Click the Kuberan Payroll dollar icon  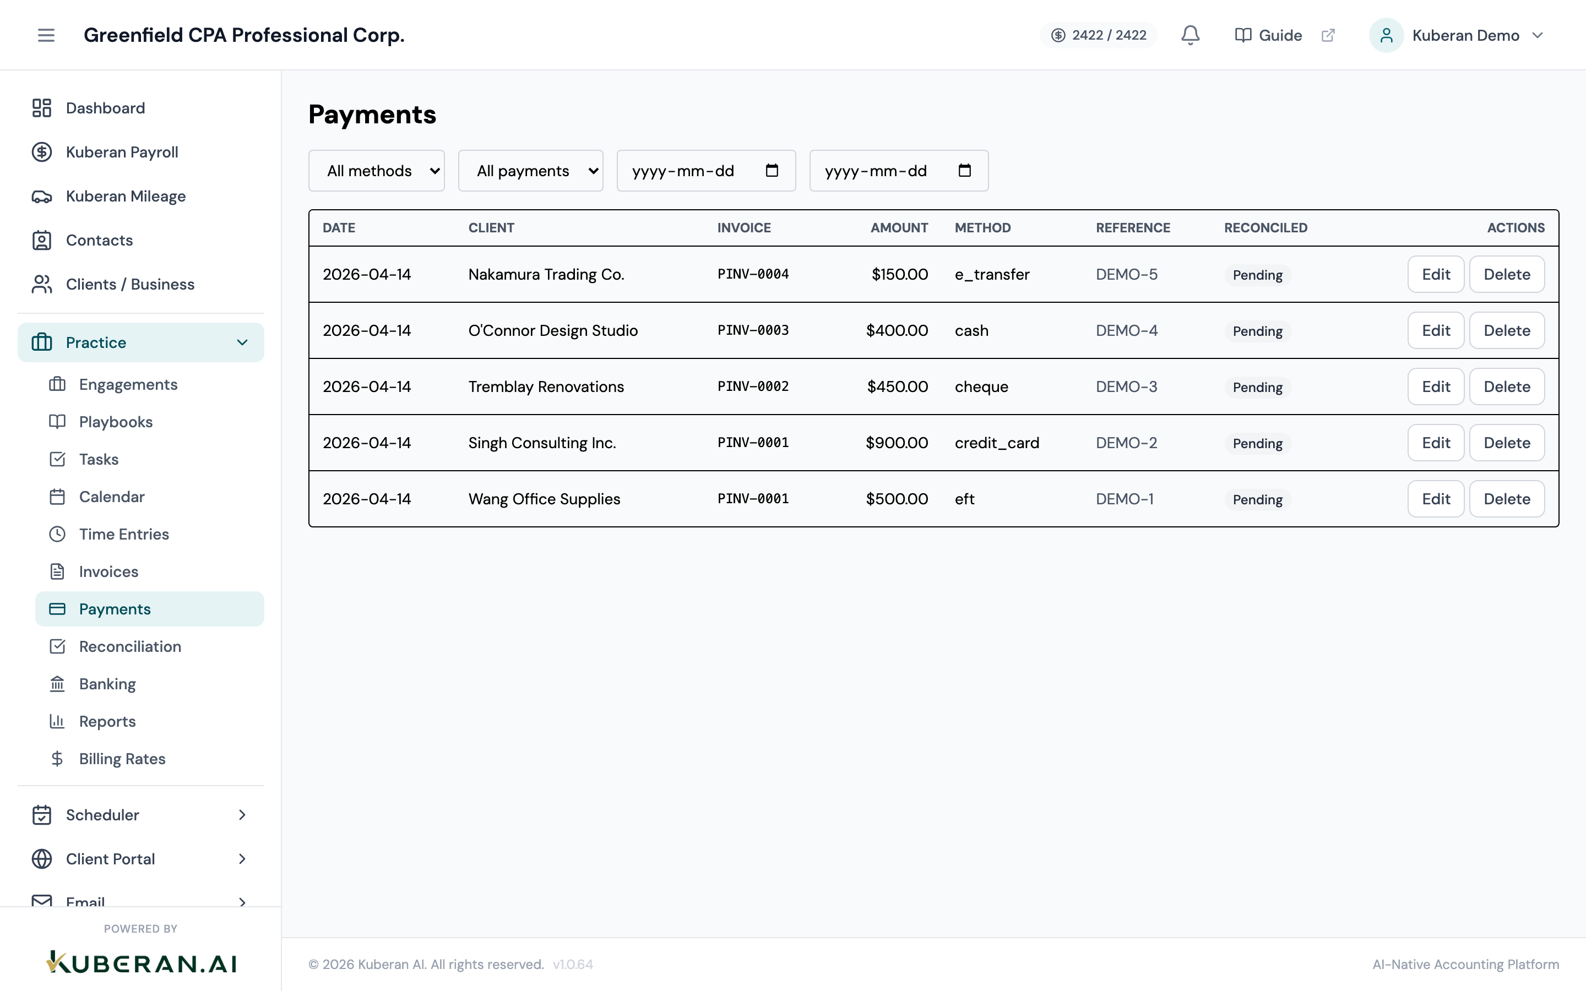(x=42, y=152)
